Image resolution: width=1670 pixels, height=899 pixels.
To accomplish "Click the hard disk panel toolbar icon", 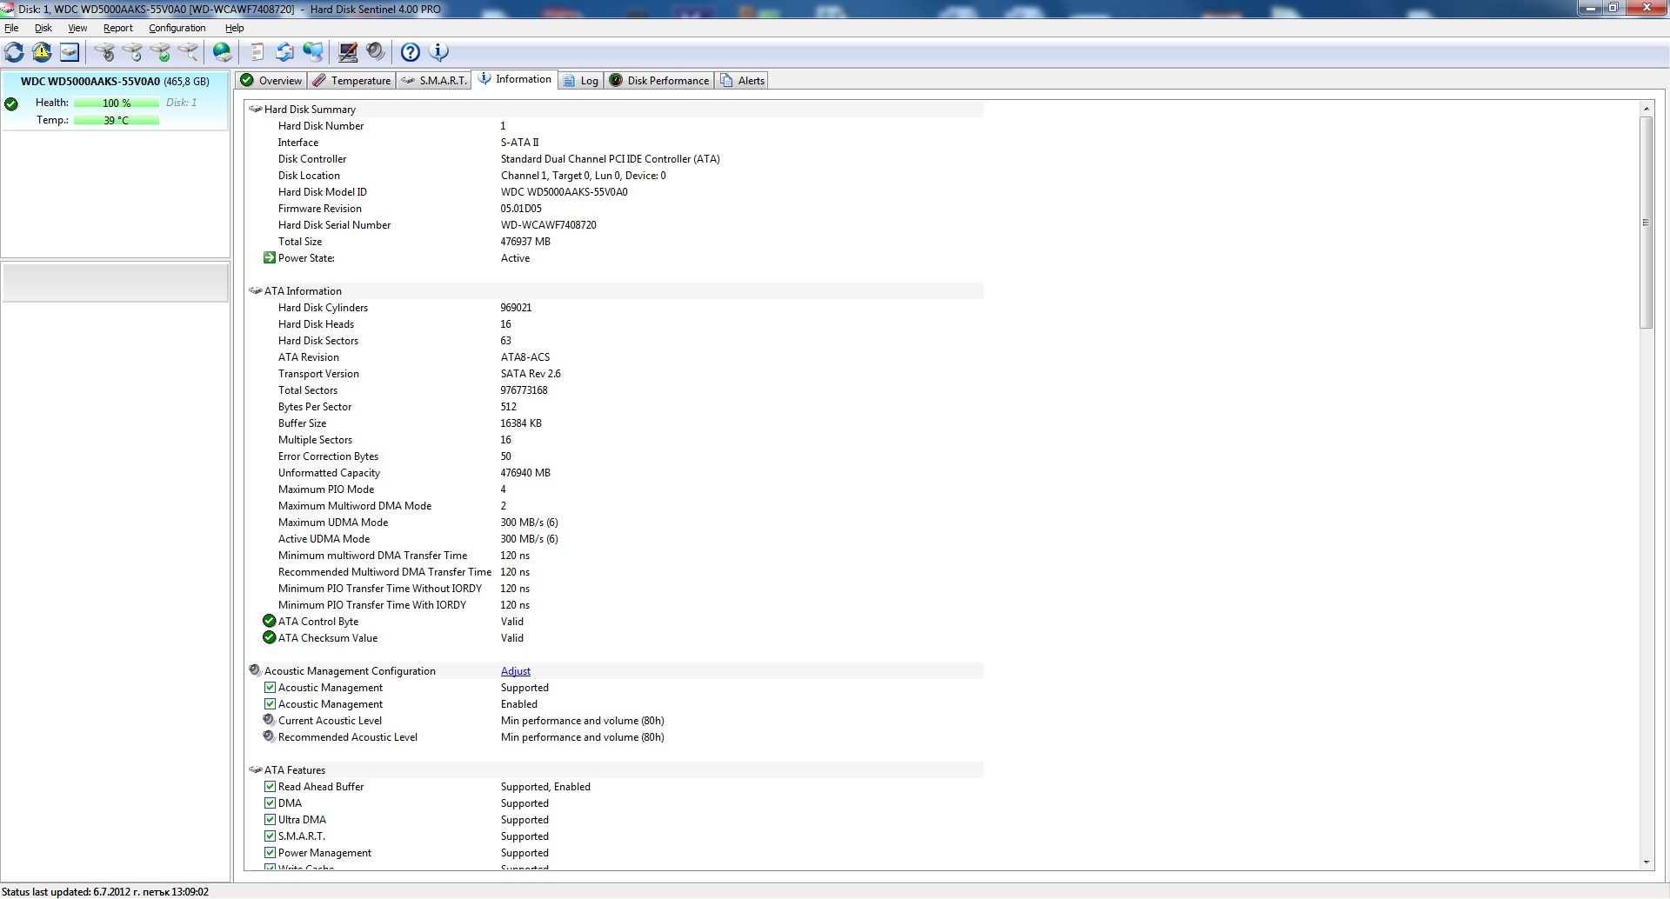I will (70, 52).
